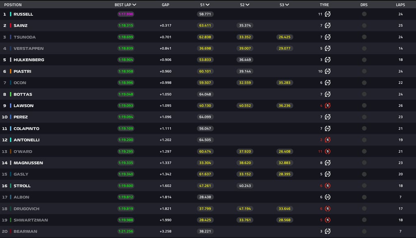Image resolution: width=416 pixels, height=238 pixels.
Task: Select driver VERSTAPPEN in the list
Action: (x=29, y=49)
